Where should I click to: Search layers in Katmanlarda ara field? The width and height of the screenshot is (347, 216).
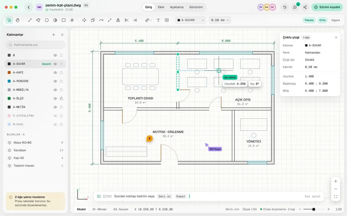(35, 45)
